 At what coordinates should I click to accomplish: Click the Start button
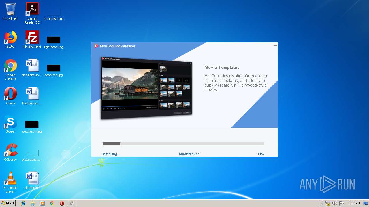8,203
